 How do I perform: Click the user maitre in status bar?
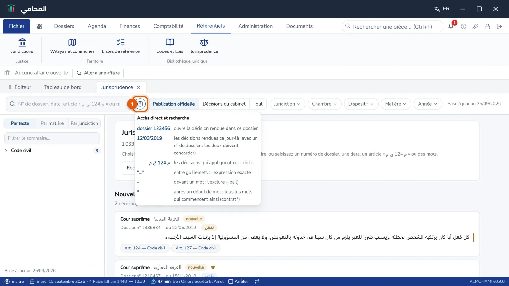14,282
